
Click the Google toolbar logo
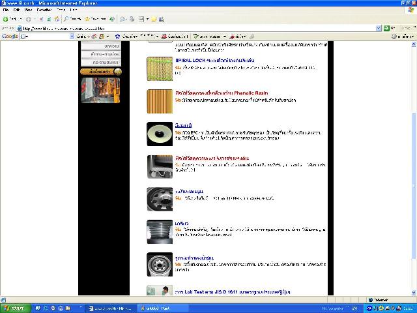tap(9, 37)
